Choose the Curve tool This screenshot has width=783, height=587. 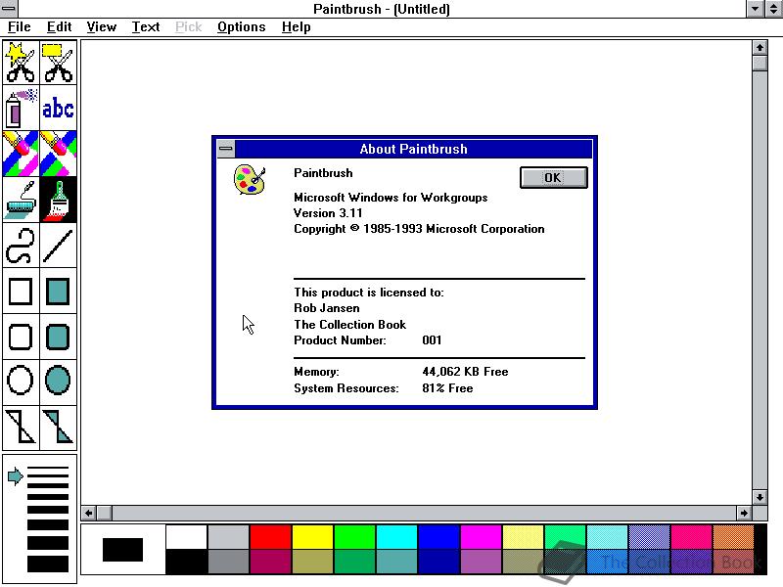(21, 246)
